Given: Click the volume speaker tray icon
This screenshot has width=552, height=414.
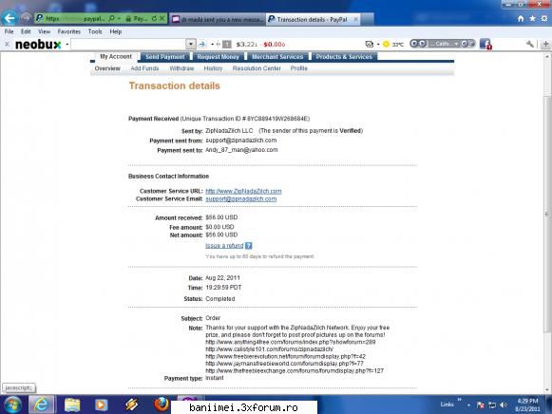Looking at the screenshot, I should (504, 405).
